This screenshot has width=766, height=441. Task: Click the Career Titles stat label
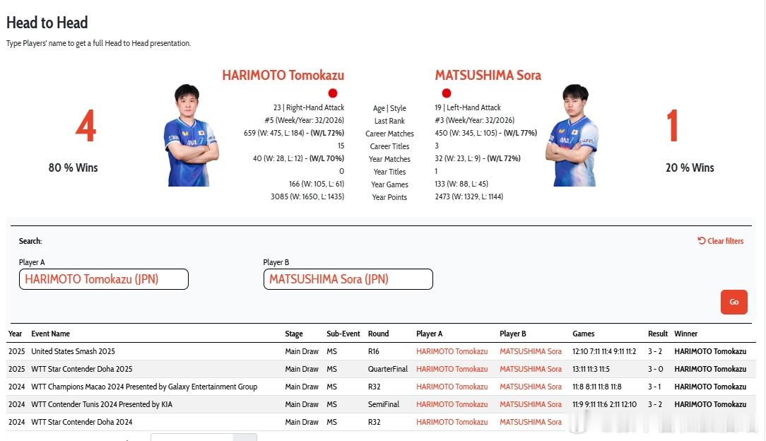tap(389, 146)
